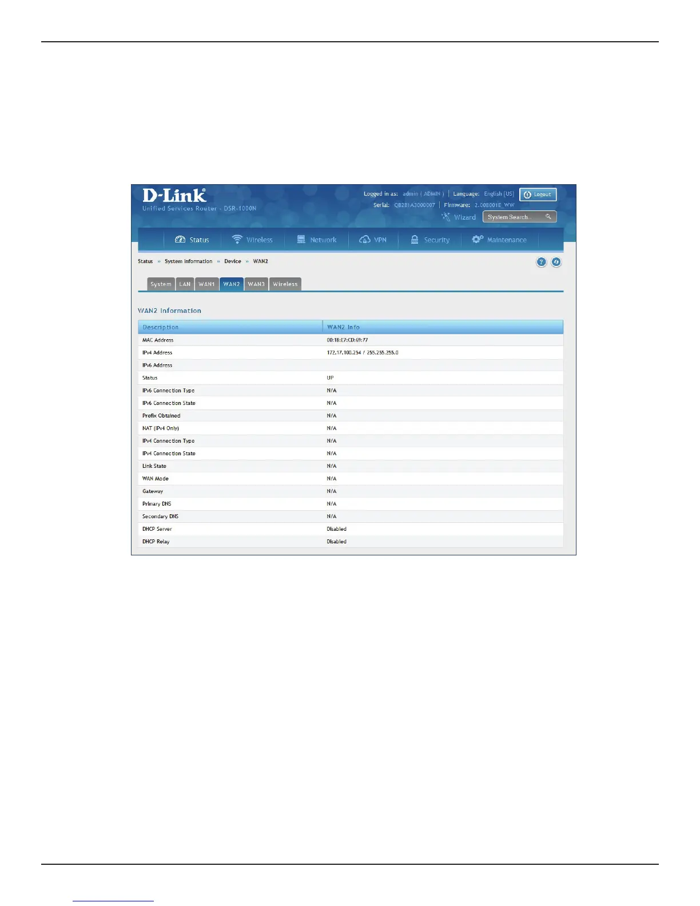Click the magnifier icon in System Search
Screen dimensions: 700x906
[x=548, y=217]
